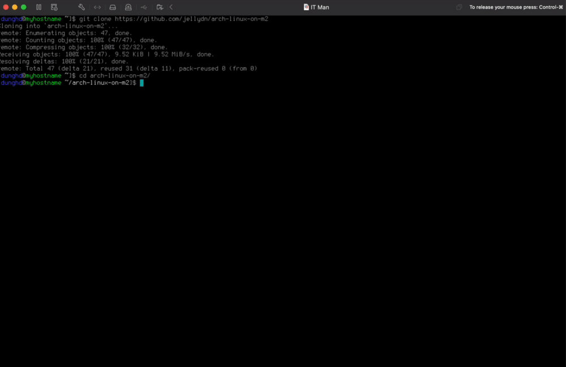Show connected USB devices
This screenshot has width=566, height=367.
144,7
